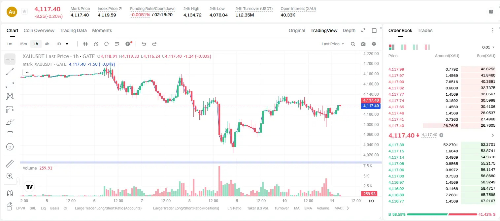Switch chart to Depth view
Viewport: 500px width, 221px height.
349,30
